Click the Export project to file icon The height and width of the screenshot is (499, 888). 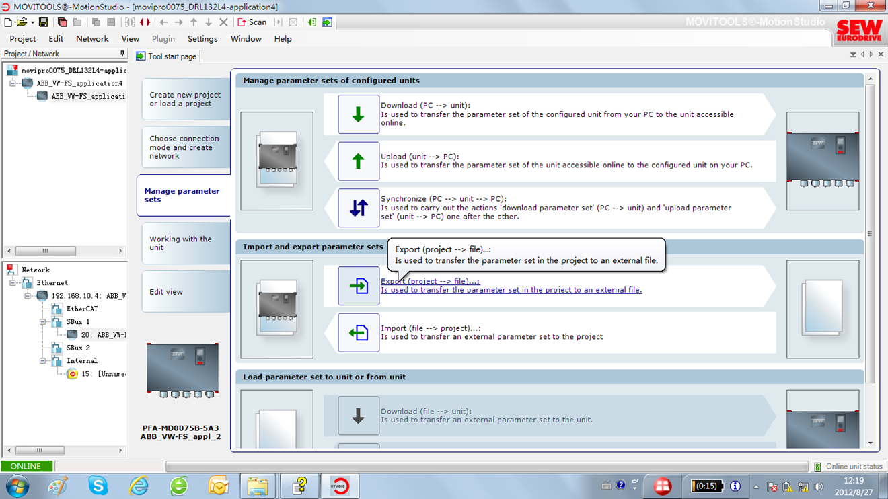(358, 286)
